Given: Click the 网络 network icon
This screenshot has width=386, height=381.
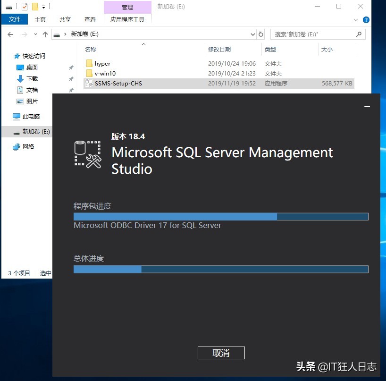Looking at the screenshot, I should (x=17, y=147).
